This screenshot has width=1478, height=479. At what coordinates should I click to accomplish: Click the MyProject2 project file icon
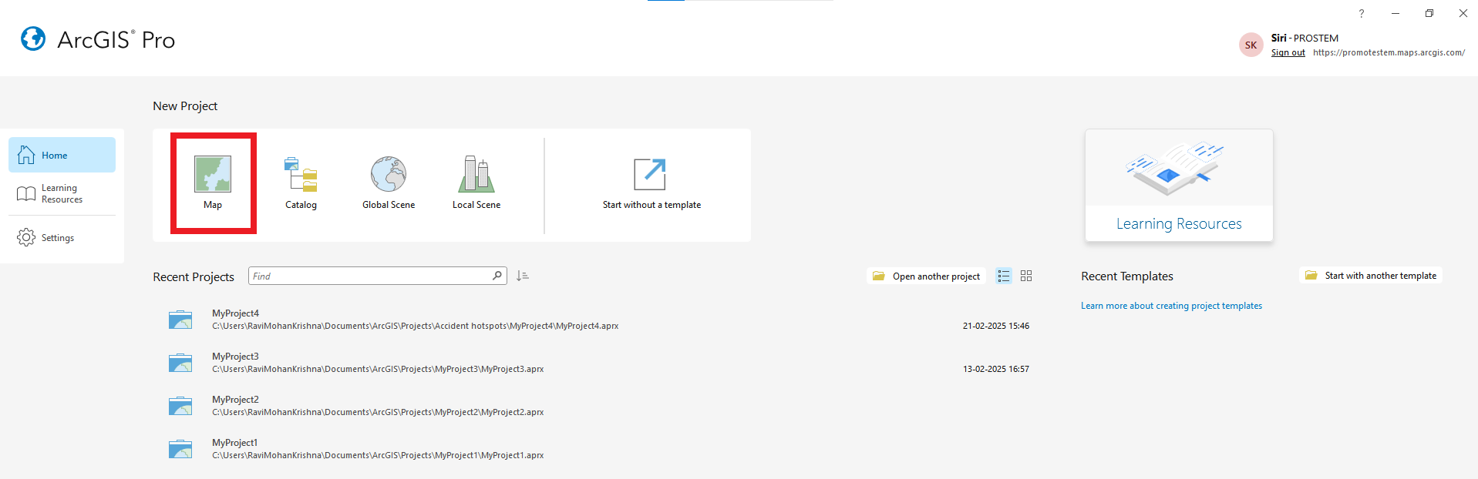(x=180, y=406)
